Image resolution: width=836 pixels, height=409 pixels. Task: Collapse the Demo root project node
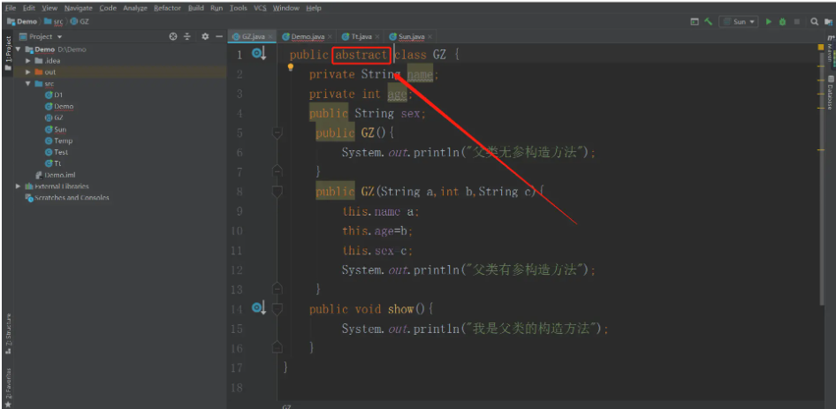tap(19, 49)
